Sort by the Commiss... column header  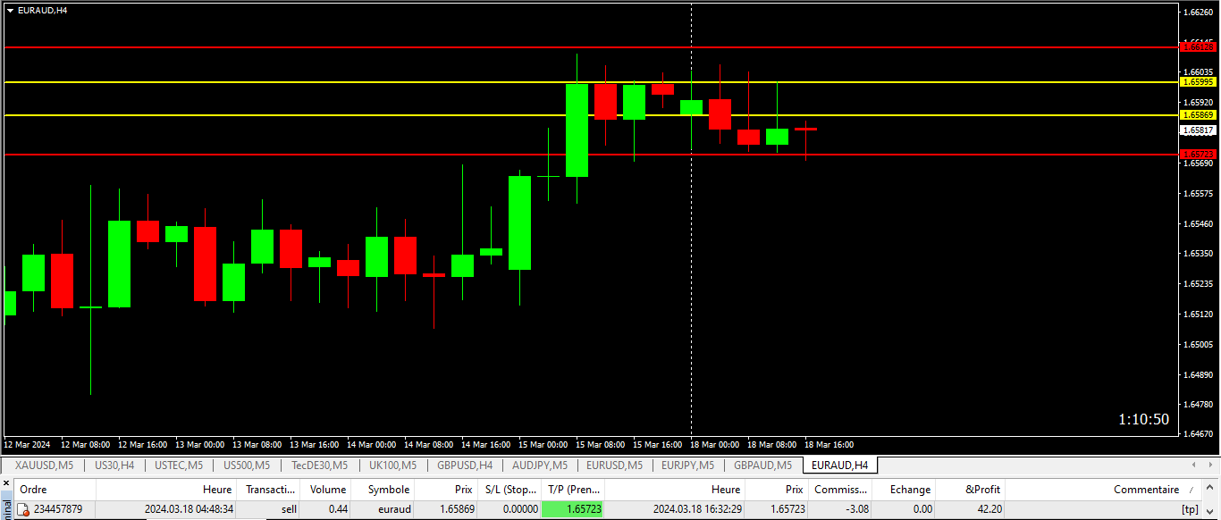click(840, 490)
